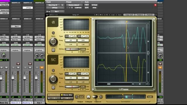The image size is (187, 105).
Task: Select the CLA-3A insert slot
Action: click(x=5, y=13)
